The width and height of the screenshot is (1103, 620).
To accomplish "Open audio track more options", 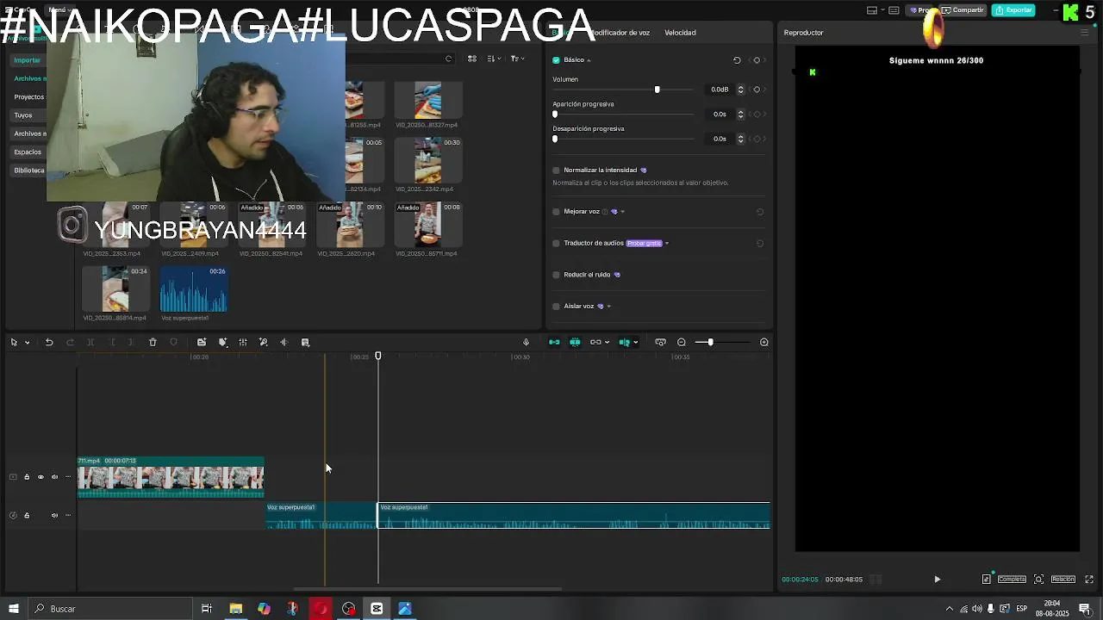I will tap(68, 516).
